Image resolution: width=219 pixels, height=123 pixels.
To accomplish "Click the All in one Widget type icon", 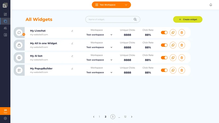I will (x=19, y=45).
